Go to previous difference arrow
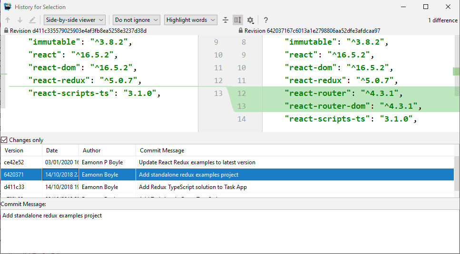The width and height of the screenshot is (460, 254). coord(8,20)
